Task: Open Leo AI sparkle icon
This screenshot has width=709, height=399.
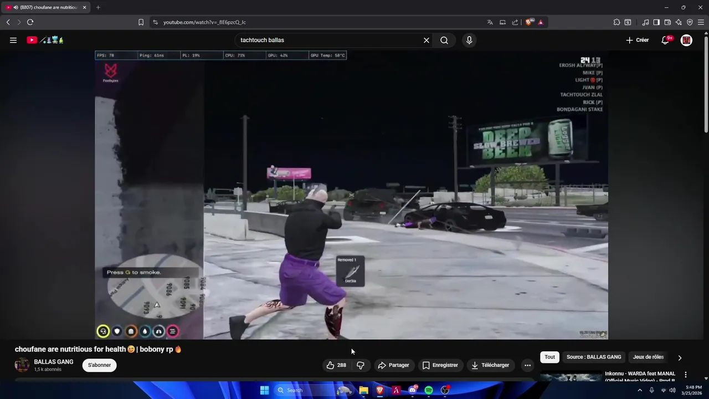Action: click(x=679, y=22)
